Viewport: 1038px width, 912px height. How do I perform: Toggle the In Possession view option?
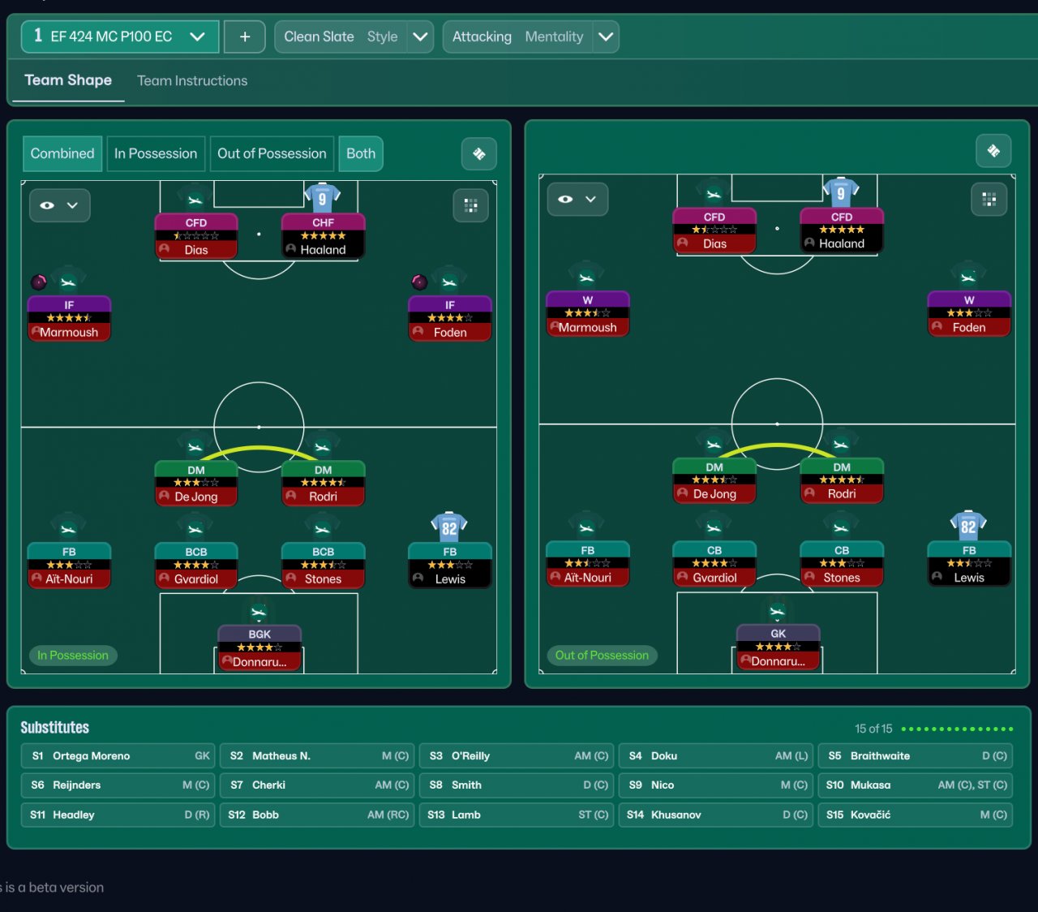pos(156,153)
